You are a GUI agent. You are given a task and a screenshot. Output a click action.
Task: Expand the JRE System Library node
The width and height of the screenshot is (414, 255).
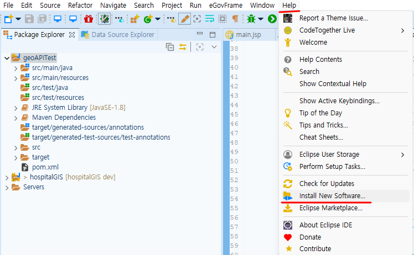point(15,108)
